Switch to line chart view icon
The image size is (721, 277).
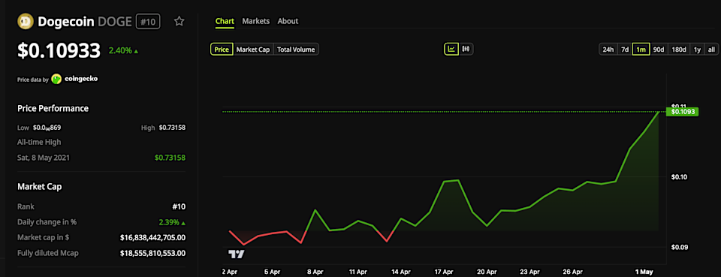[x=451, y=49]
